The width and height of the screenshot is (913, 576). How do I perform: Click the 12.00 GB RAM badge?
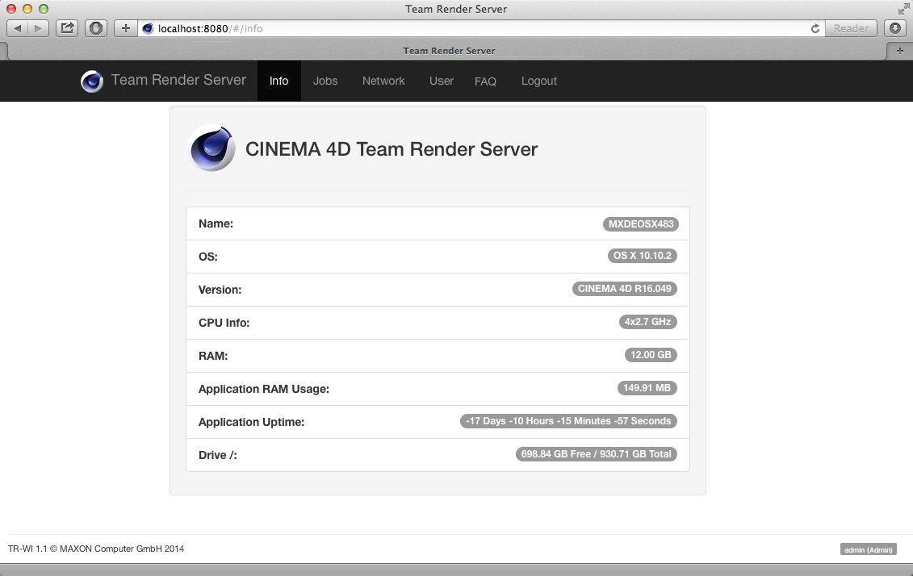coord(651,355)
